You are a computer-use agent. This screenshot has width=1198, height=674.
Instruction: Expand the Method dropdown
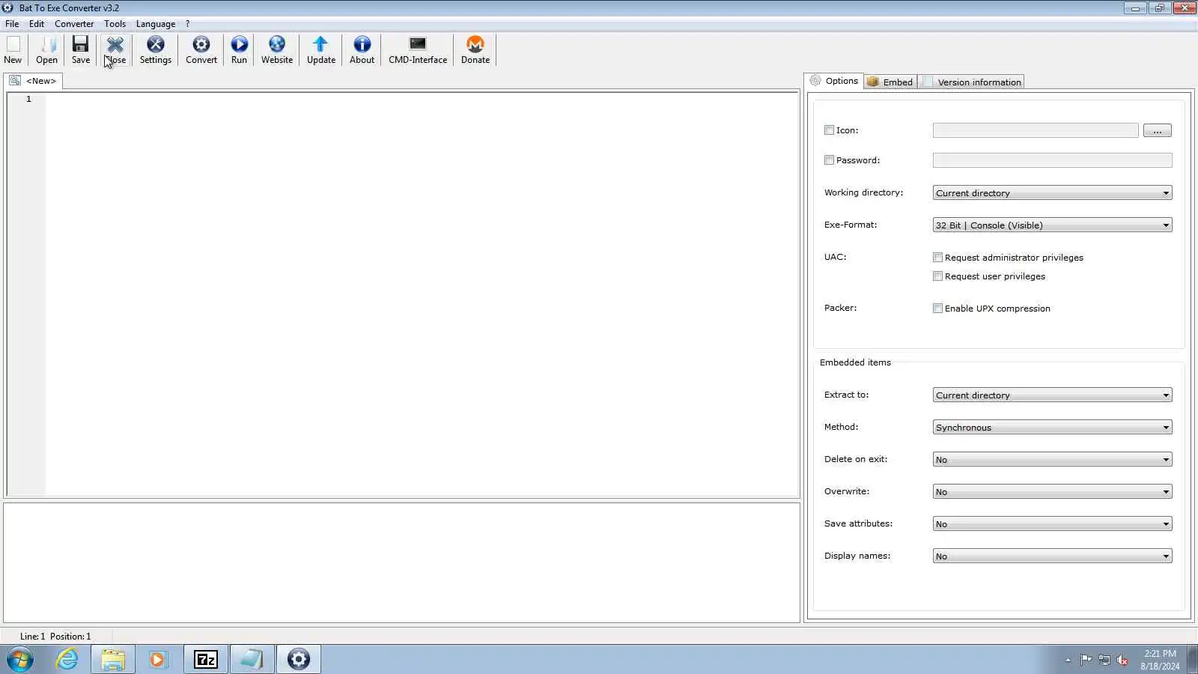[x=1052, y=428]
